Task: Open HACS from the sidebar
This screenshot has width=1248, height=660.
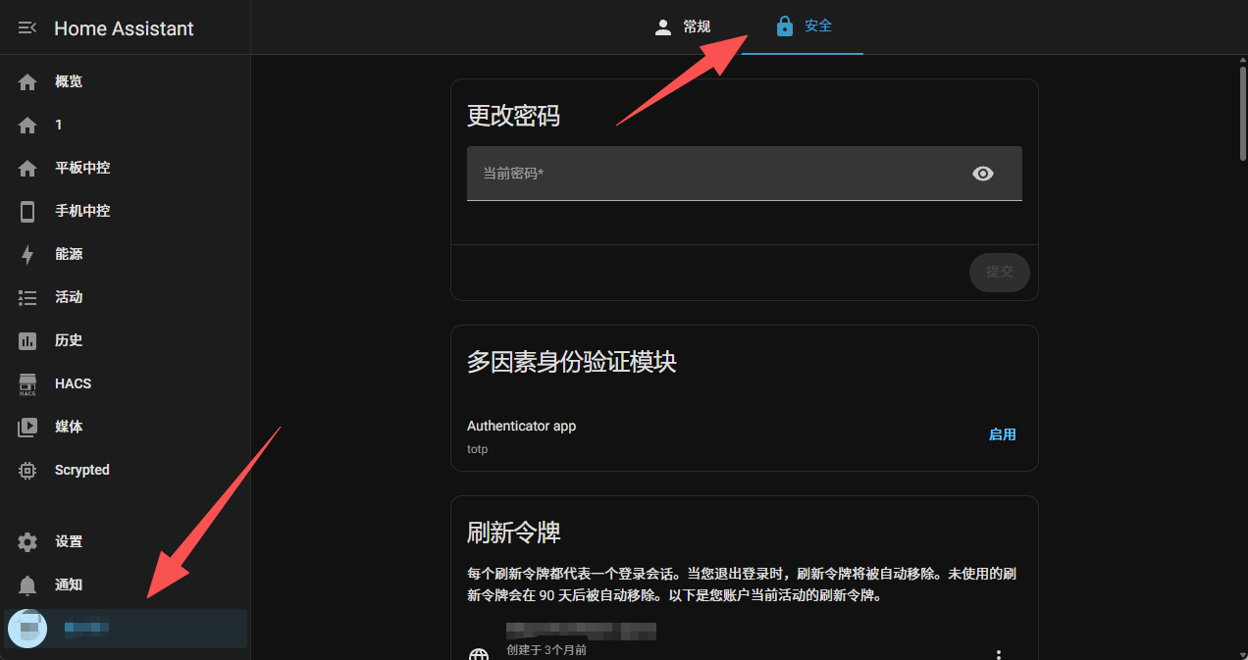Action: point(126,384)
